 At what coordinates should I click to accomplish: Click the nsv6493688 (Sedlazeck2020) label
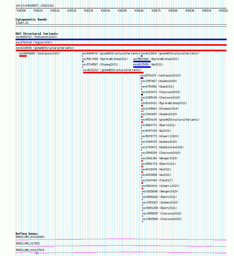pyautogui.click(x=39, y=53)
